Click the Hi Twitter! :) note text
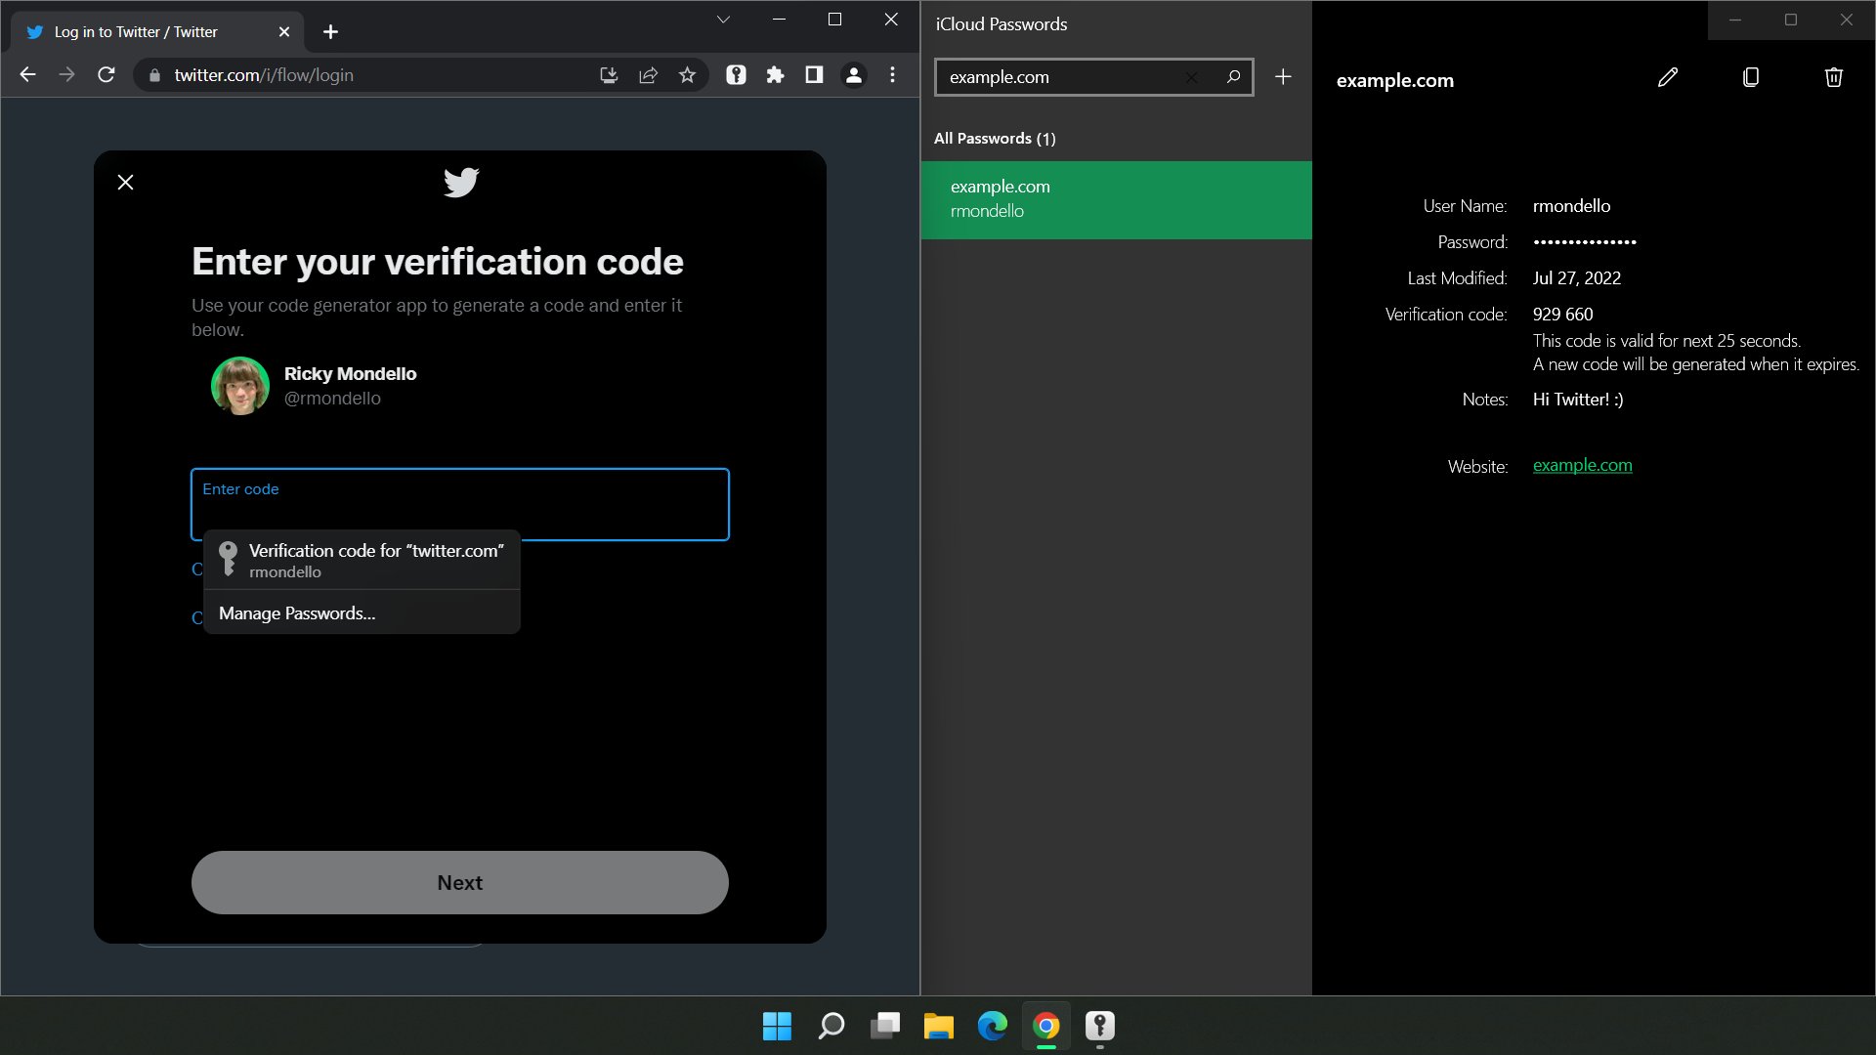 coord(1578,399)
